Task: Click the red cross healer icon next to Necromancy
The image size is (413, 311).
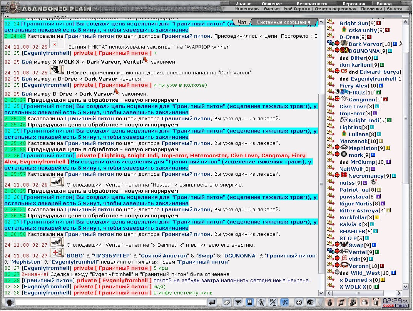Action: 337,175
